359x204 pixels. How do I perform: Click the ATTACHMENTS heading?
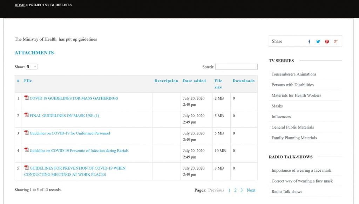click(34, 52)
